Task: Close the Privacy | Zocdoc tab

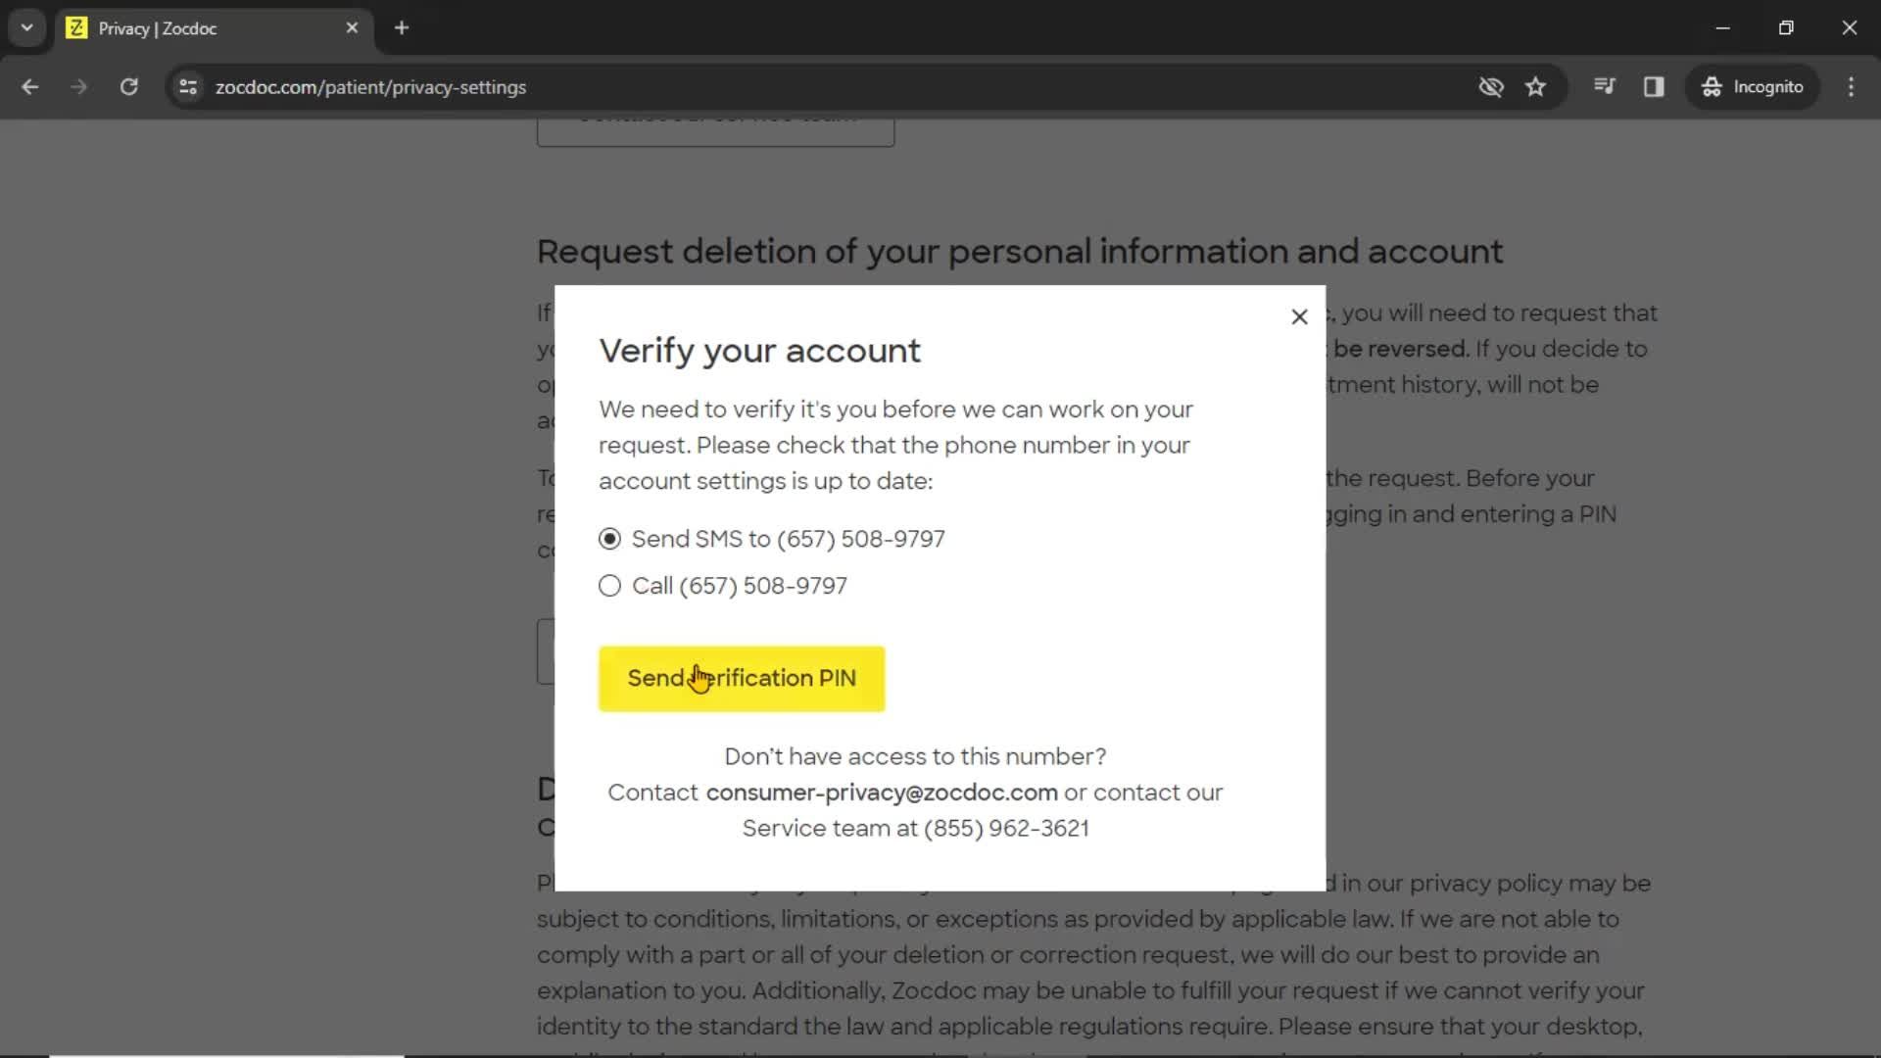Action: [352, 27]
